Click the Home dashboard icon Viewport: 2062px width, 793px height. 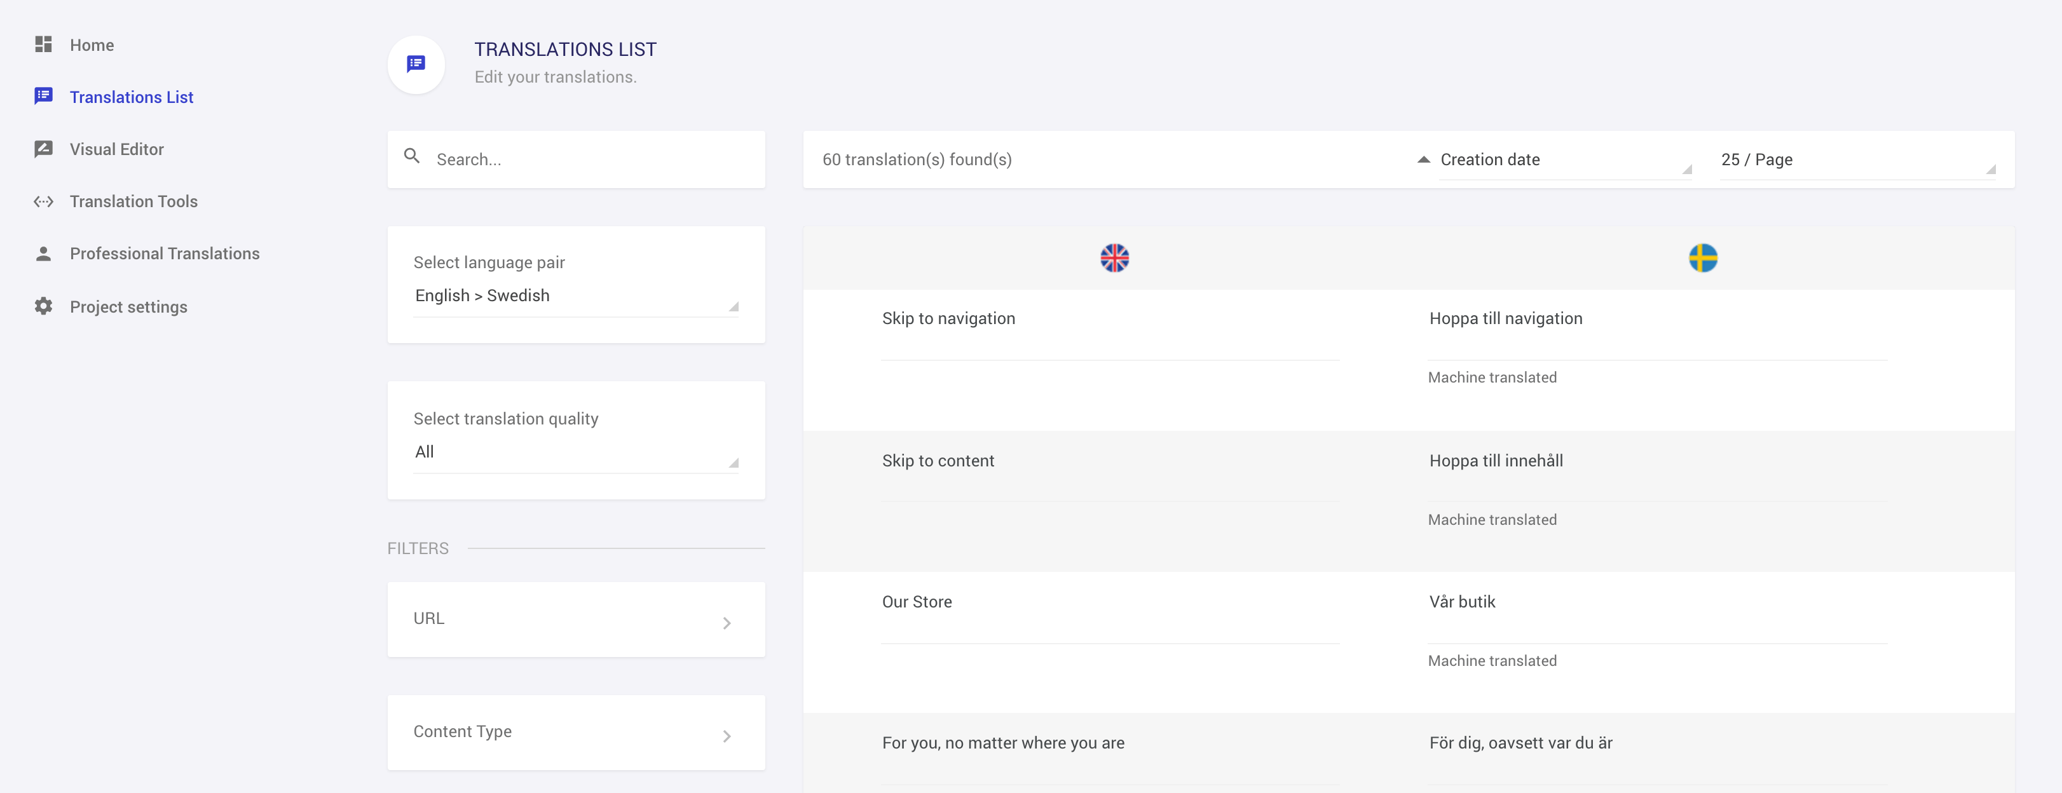click(x=43, y=45)
